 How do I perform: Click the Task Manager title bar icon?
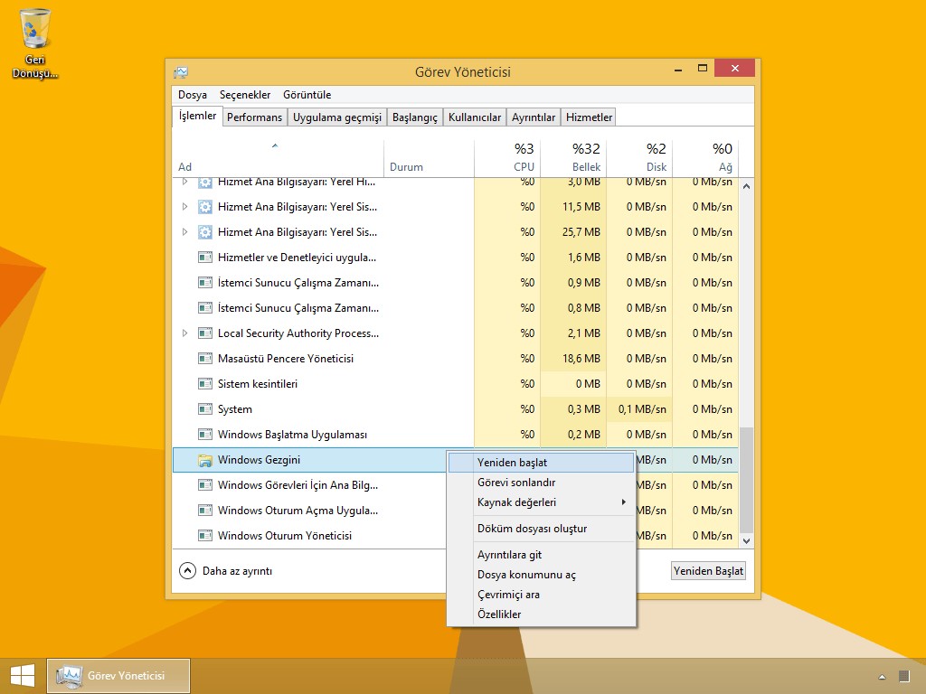[x=181, y=72]
